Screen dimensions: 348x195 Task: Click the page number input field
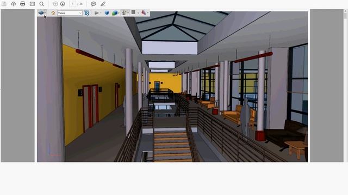[x=72, y=4]
